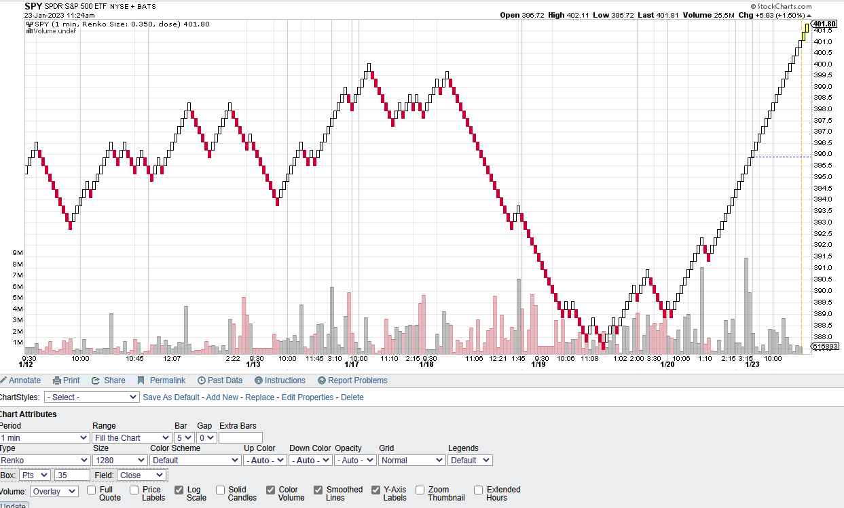The height and width of the screenshot is (508, 844).
Task: Click the Annotate link text
Action: tap(24, 380)
